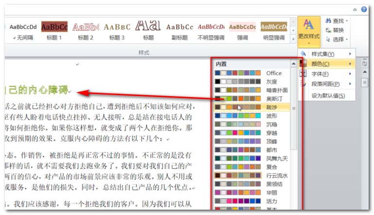374x215 pixels.
Task: Apply the 标题 1 style
Action: (54, 31)
